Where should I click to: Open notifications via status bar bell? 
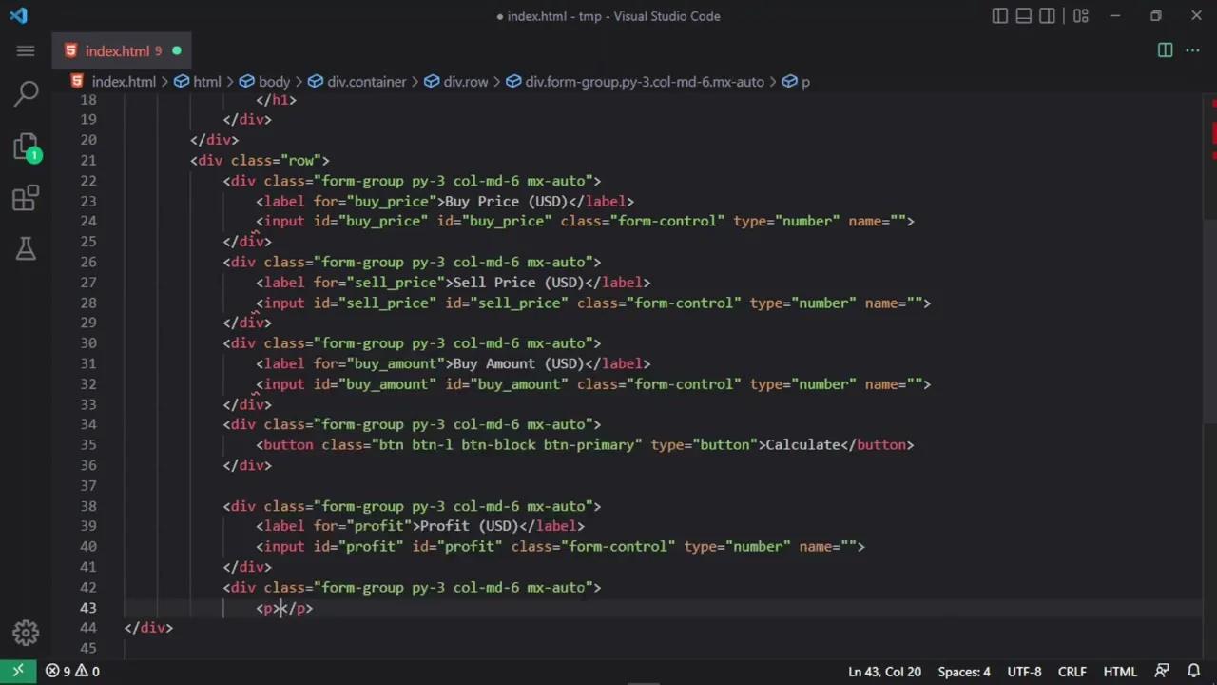pyautogui.click(x=1194, y=671)
